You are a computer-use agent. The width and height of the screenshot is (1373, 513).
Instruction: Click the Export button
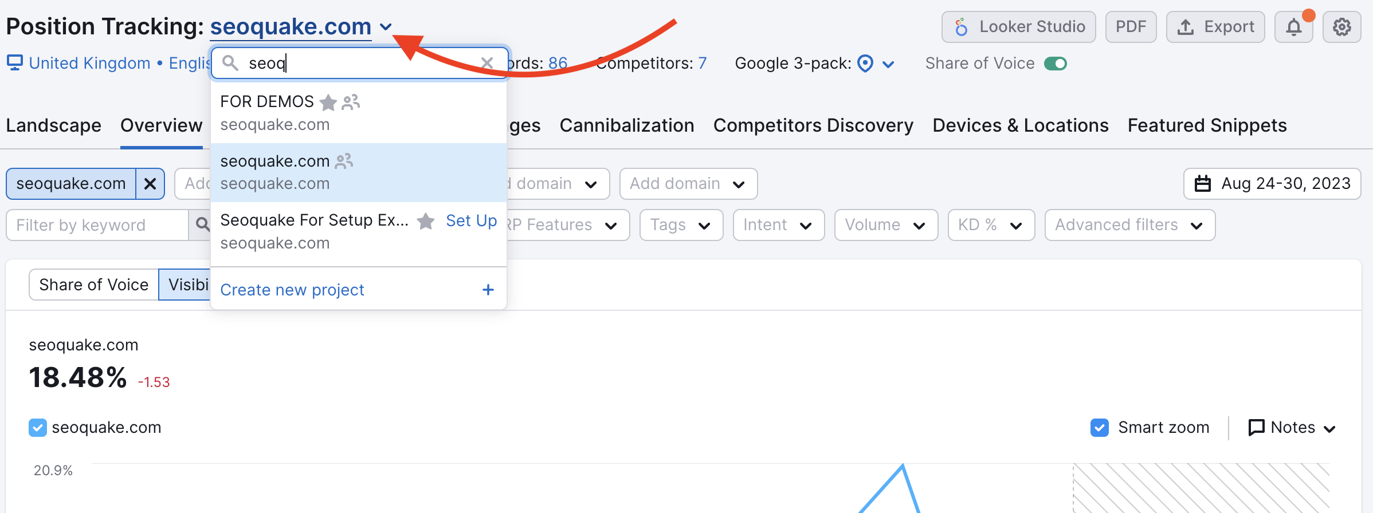pyautogui.click(x=1215, y=27)
